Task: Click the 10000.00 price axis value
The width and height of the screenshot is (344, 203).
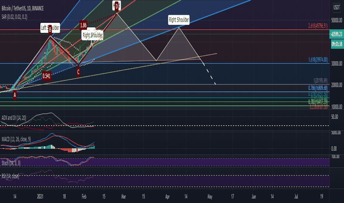Action: tap(337, 107)
